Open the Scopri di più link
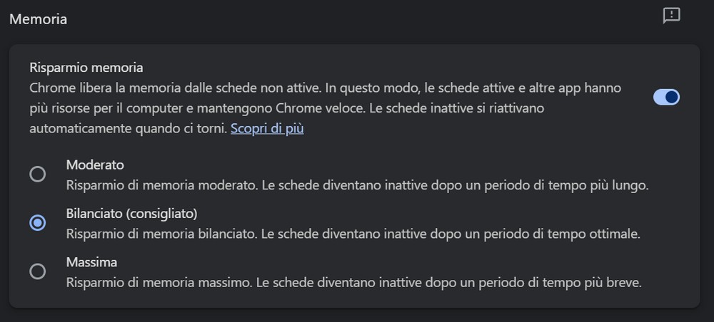This screenshot has height=322, width=714. coord(267,129)
